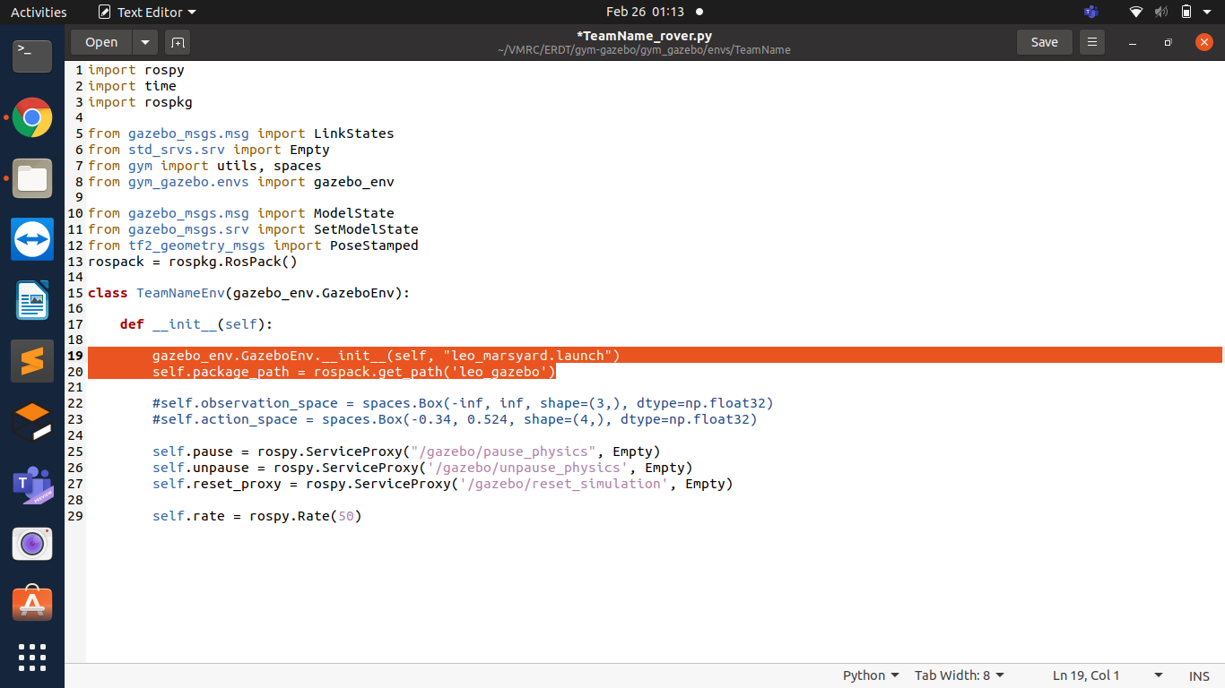Open the Tab Width: 8 dropdown
This screenshot has width=1225, height=688.
pyautogui.click(x=960, y=675)
